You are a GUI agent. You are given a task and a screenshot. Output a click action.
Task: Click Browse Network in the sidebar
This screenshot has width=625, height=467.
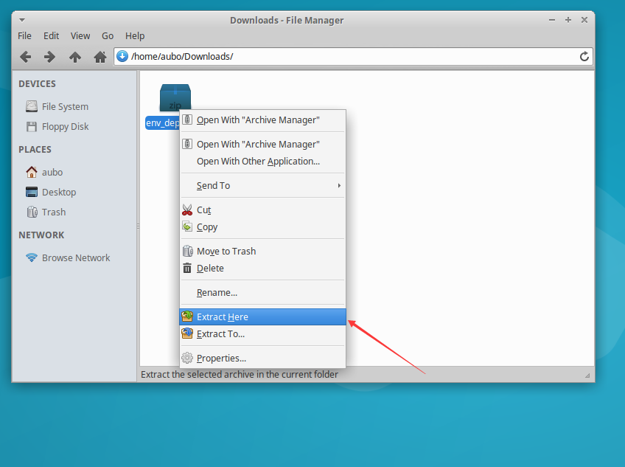[x=76, y=258]
